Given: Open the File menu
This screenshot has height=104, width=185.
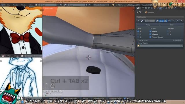Looking at the screenshot, I should tap(9, 5).
